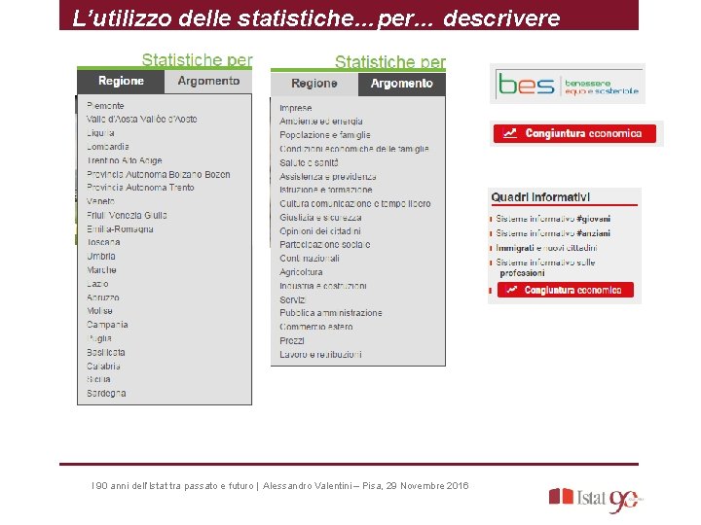This screenshot has width=701, height=525.
Task: Choose Umbria from the region list
Action: click(101, 257)
